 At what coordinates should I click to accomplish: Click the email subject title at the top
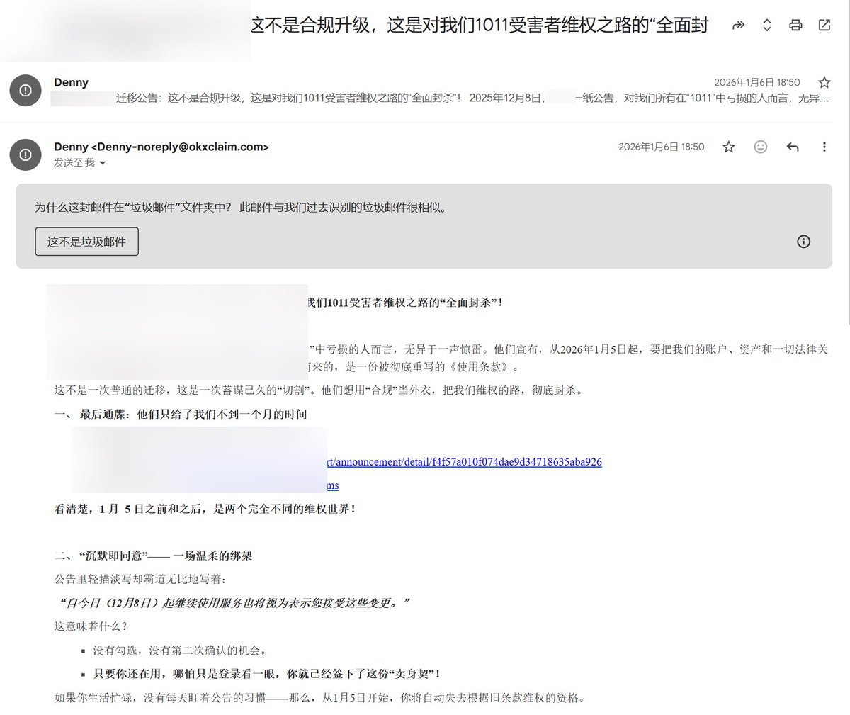(x=482, y=25)
